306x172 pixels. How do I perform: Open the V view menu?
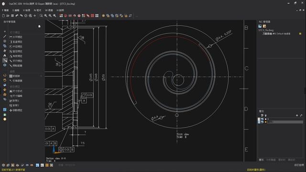click(x=27, y=10)
